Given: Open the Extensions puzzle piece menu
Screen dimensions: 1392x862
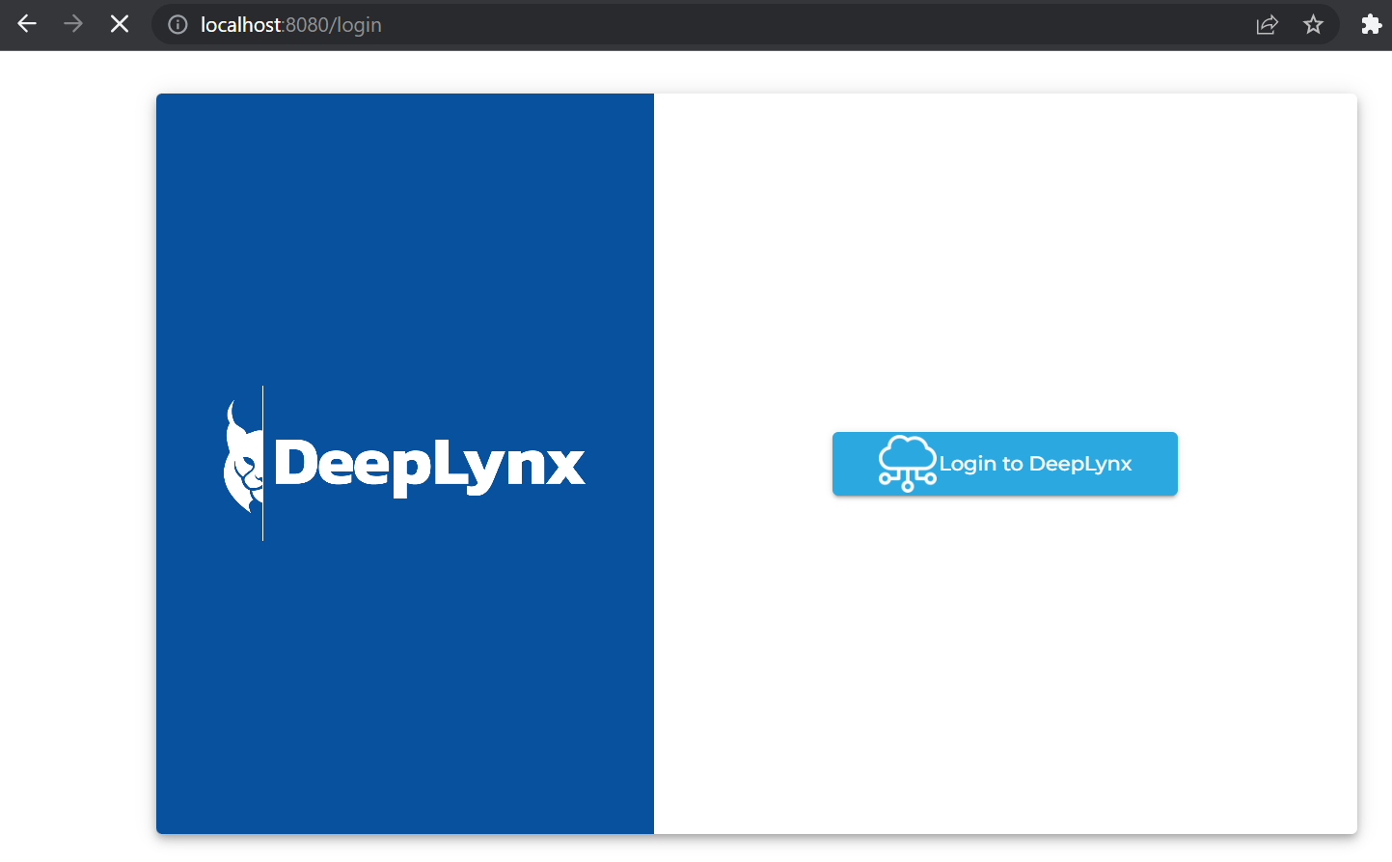Looking at the screenshot, I should pos(1371,25).
